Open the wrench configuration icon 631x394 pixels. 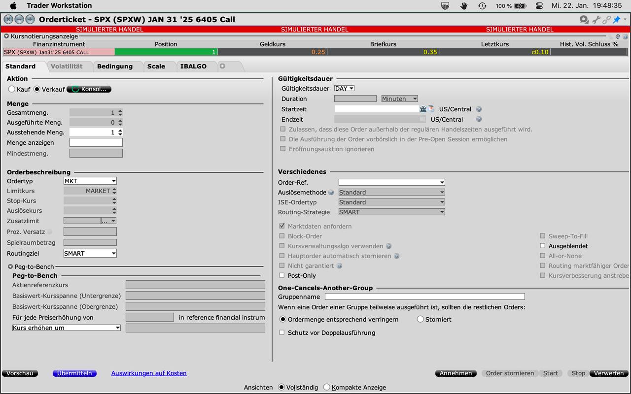pos(596,20)
